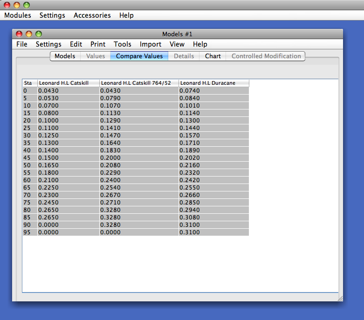Screen dimensions: 364x320
Task: Select Duracane value 0.3080
Action: pos(214,218)
